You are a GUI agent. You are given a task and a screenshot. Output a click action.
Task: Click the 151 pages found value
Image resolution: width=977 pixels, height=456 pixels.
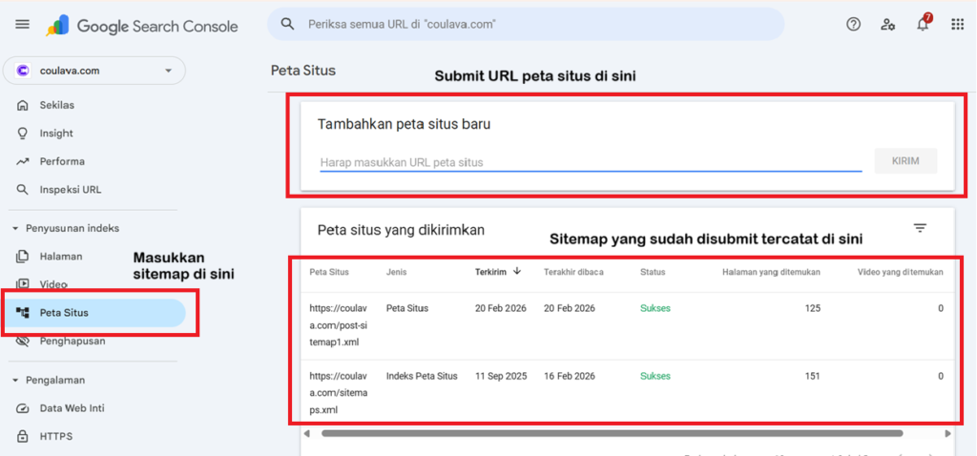(812, 376)
